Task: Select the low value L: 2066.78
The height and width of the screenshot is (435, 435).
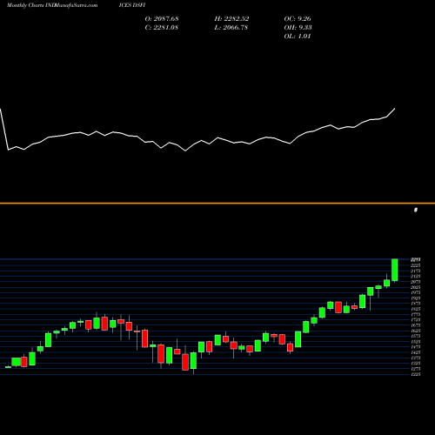Action: coord(231,28)
